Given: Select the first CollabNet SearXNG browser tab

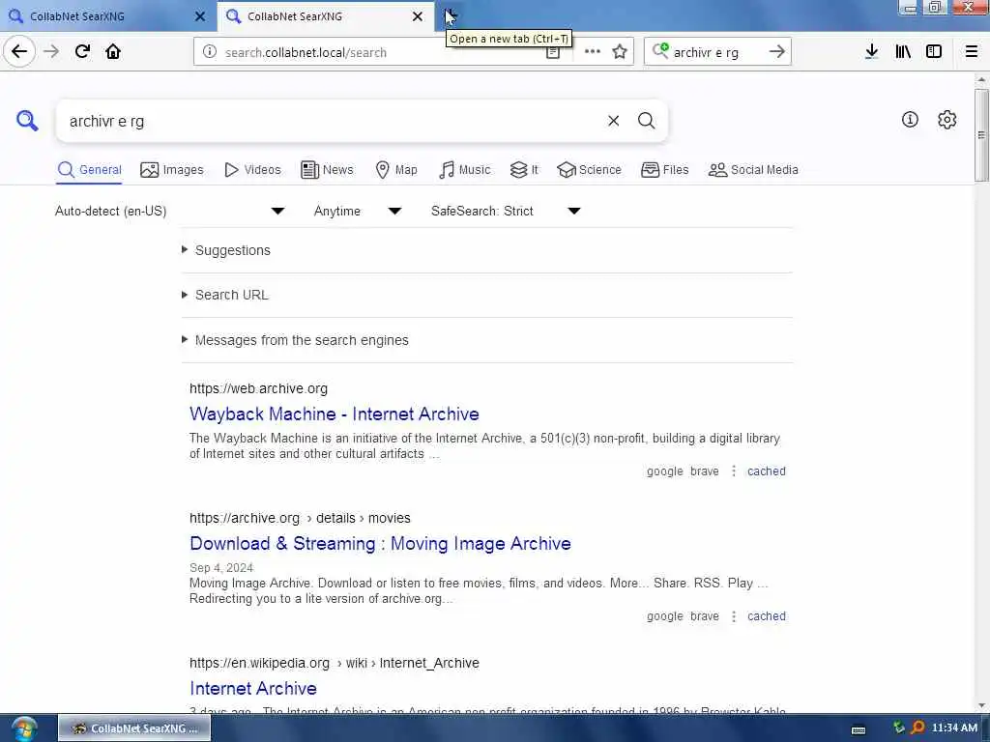Looking at the screenshot, I should point(107,16).
